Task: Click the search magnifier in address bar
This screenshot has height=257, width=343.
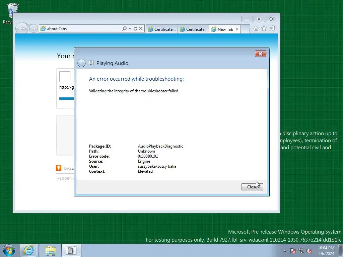Action: pos(125,28)
